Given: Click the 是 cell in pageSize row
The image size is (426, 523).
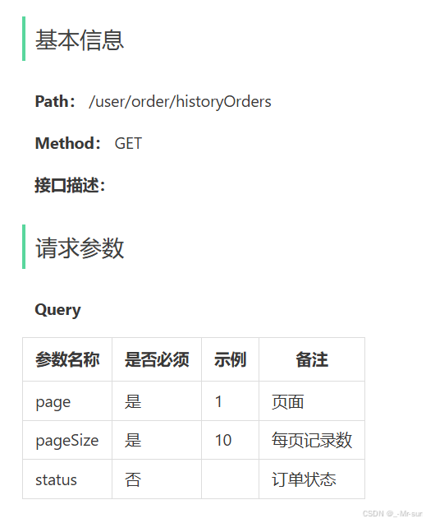Looking at the screenshot, I should click(157, 440).
